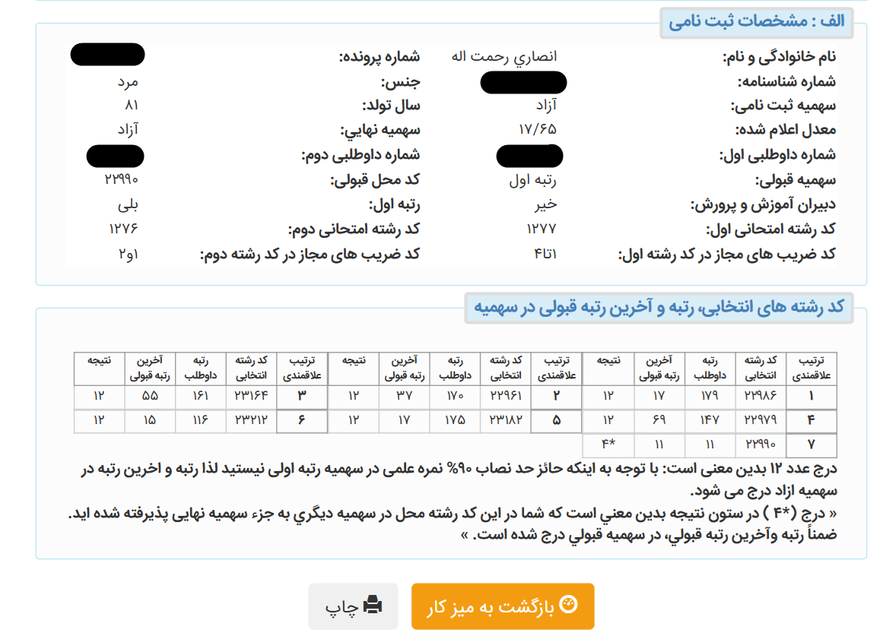Click choice number ۱ in the table
The height and width of the screenshot is (636, 883).
811,396
